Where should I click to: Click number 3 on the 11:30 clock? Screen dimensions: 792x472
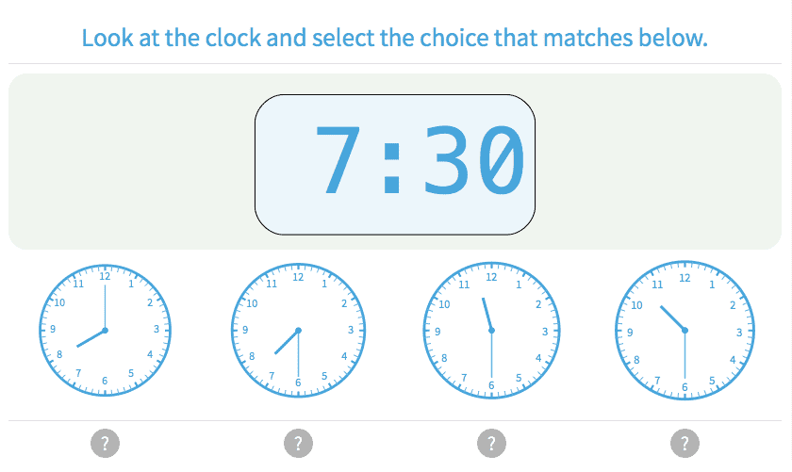point(544,331)
